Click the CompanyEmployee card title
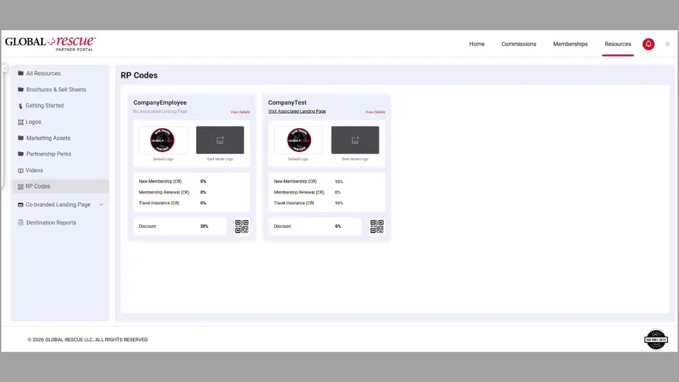This screenshot has width=679, height=382. (x=160, y=103)
